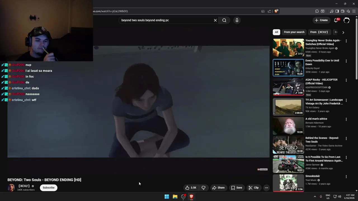Start voice search with microphone icon
The width and height of the screenshot is (358, 201).
pos(237,20)
